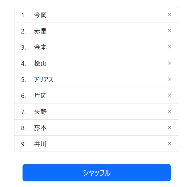Remove 片岡 using the X icon
The image size is (193, 187).
170,95
